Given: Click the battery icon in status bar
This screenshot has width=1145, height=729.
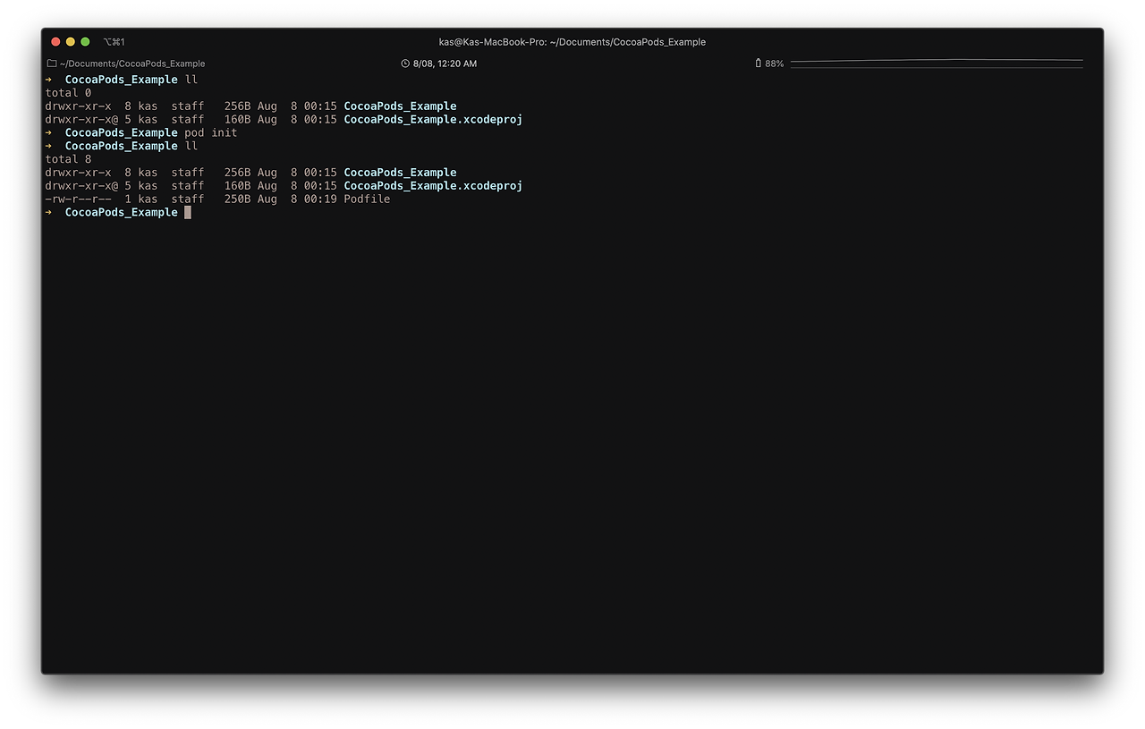Looking at the screenshot, I should tap(759, 64).
